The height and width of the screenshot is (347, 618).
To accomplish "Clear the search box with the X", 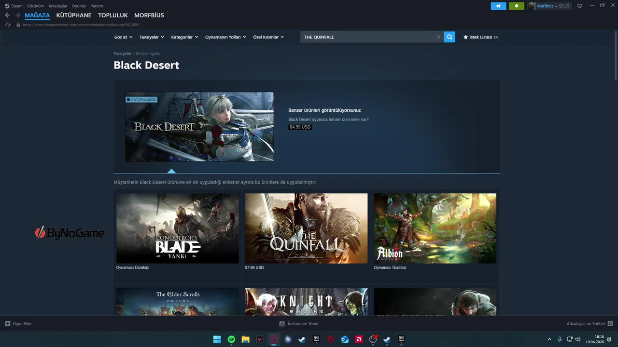I will pyautogui.click(x=438, y=37).
